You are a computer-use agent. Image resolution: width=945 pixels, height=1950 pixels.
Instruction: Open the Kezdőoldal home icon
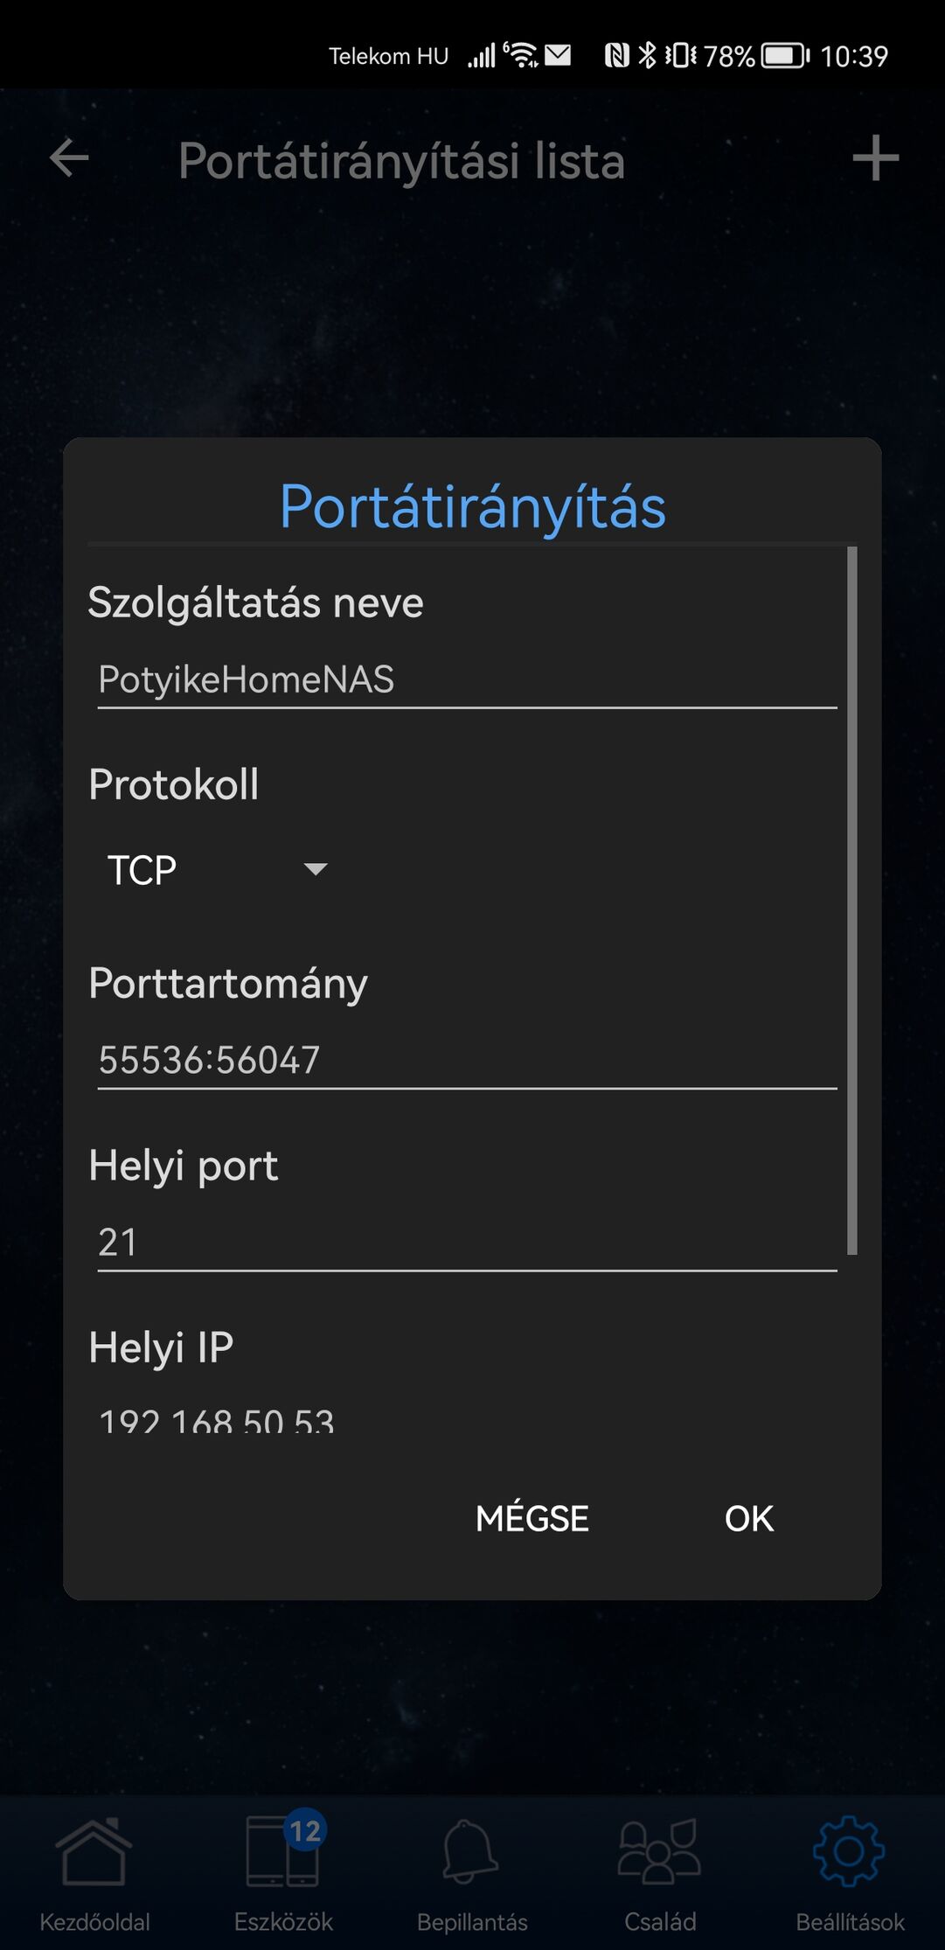coord(94,1852)
